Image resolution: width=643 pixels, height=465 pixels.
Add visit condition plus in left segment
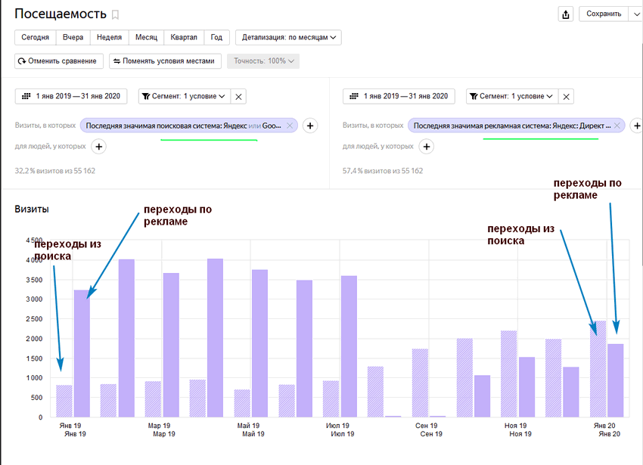click(309, 126)
